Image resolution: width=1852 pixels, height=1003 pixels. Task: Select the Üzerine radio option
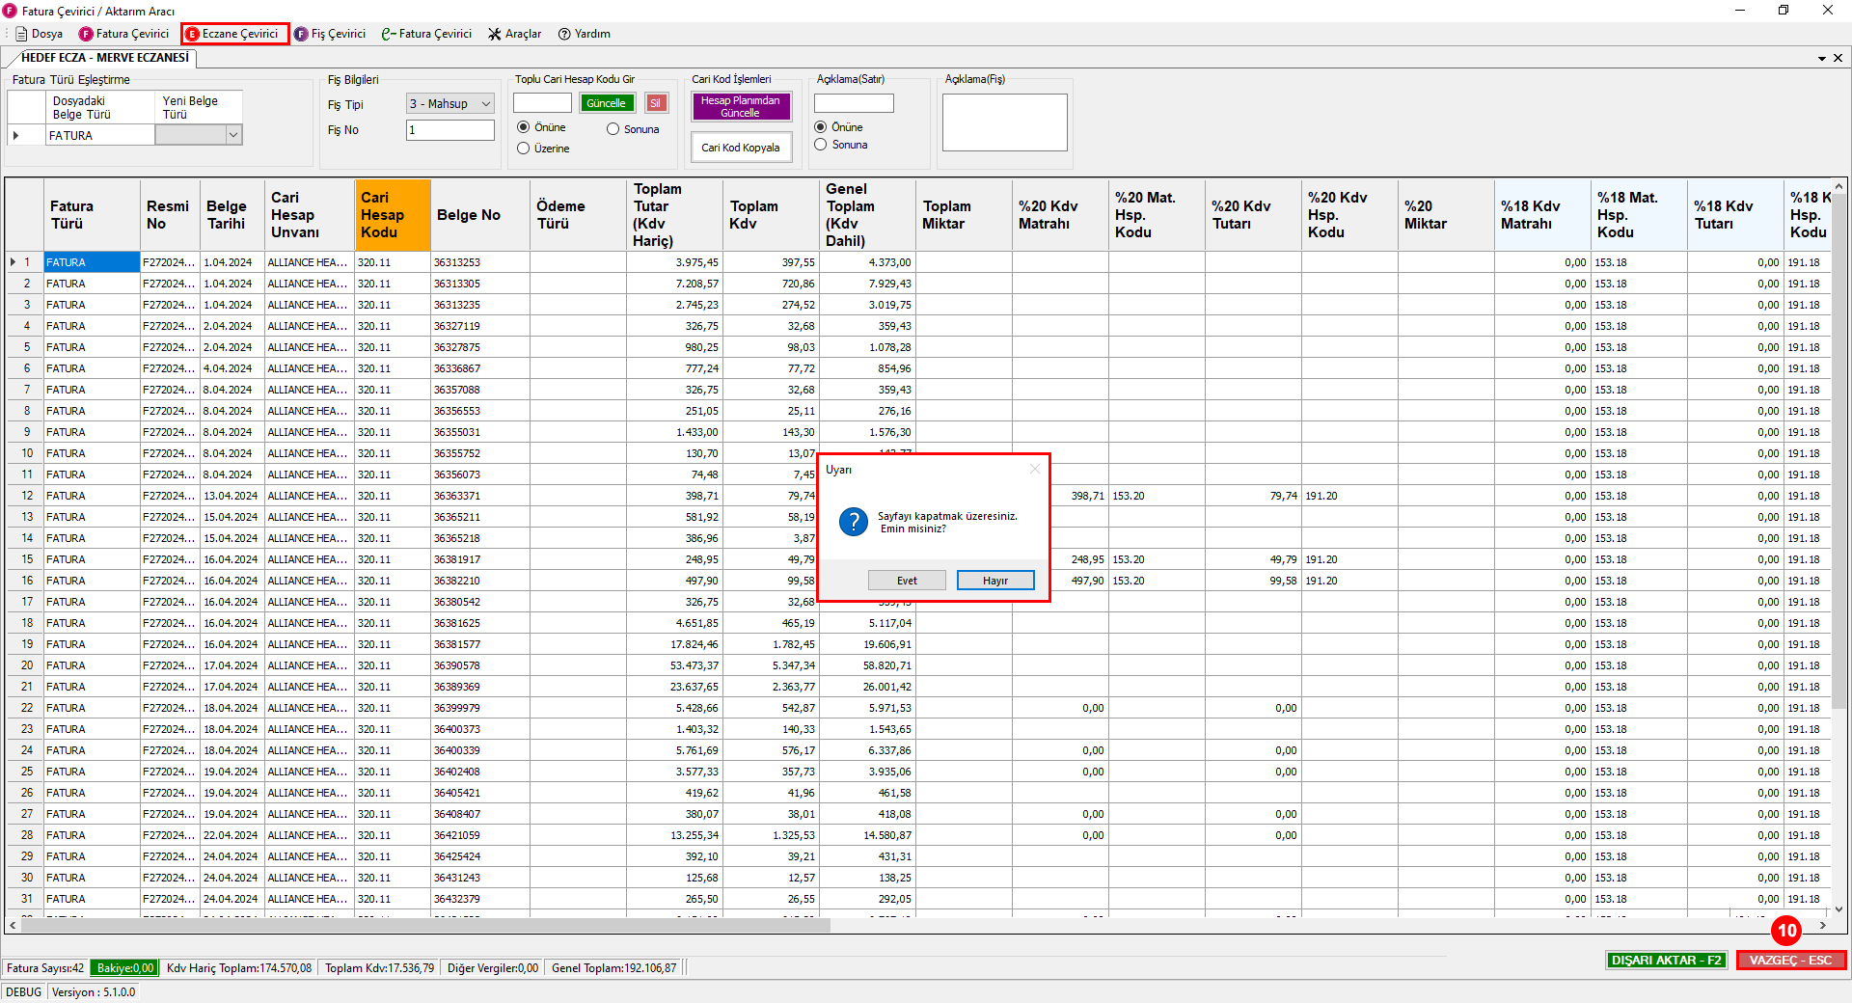click(524, 149)
